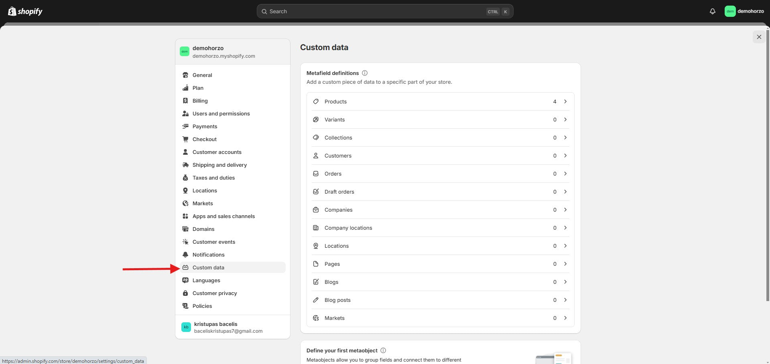Close the settings panel with X button
This screenshot has width=770, height=364.
click(759, 37)
